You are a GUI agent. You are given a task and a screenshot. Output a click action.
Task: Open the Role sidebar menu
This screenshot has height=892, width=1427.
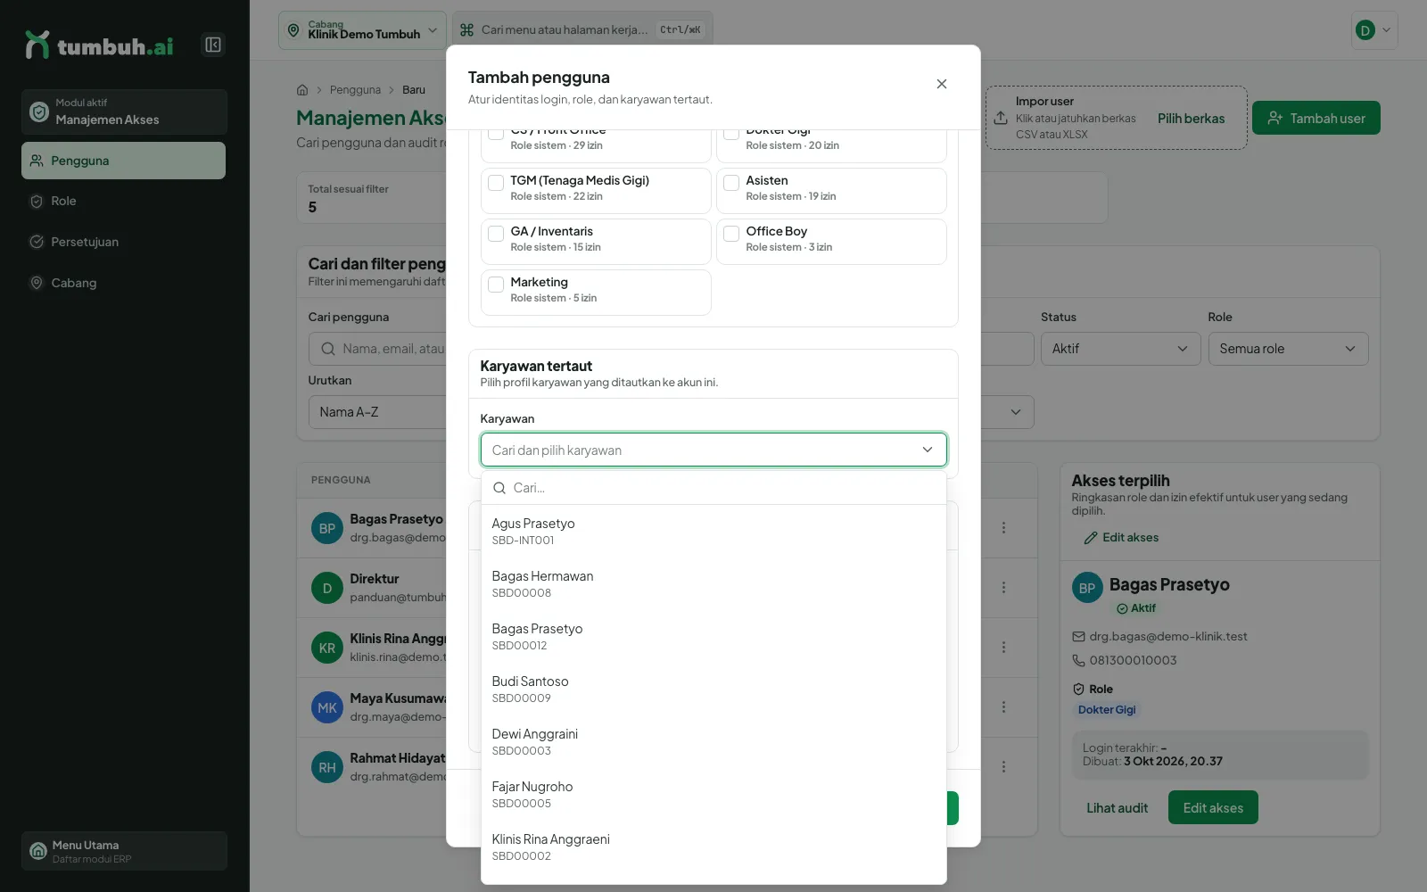pos(123,202)
